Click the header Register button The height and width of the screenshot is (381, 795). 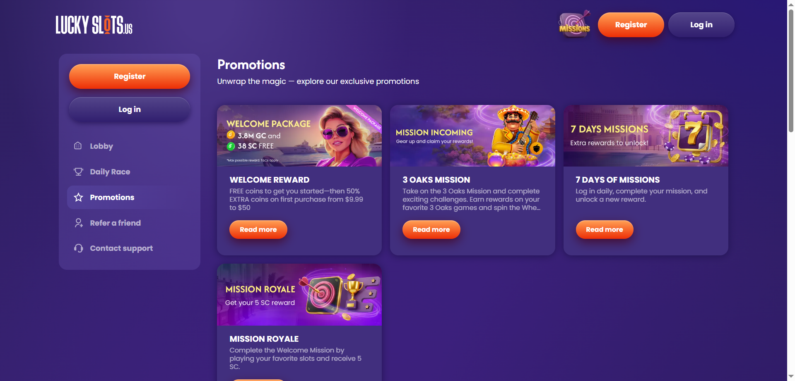point(631,25)
